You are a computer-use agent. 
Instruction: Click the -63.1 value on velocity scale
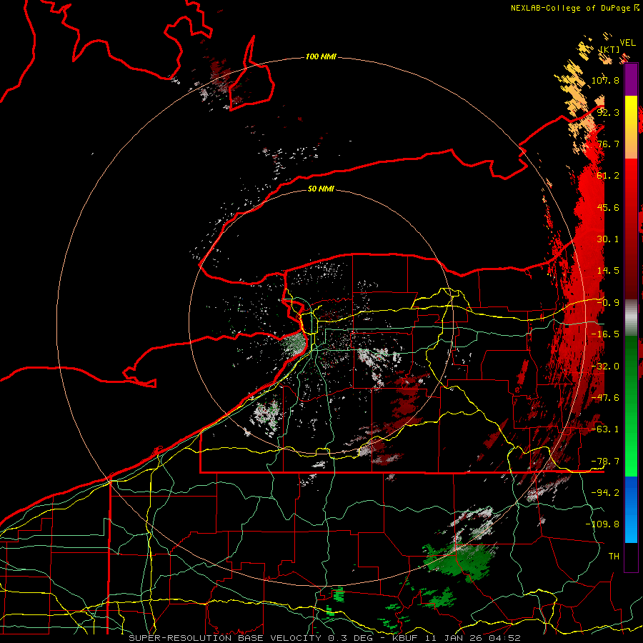[x=605, y=429]
